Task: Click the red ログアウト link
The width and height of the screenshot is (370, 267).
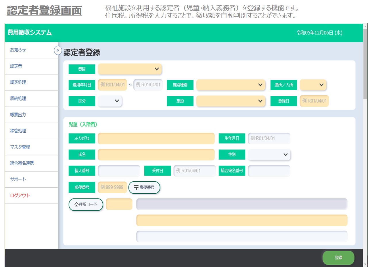Action: [x=20, y=196]
